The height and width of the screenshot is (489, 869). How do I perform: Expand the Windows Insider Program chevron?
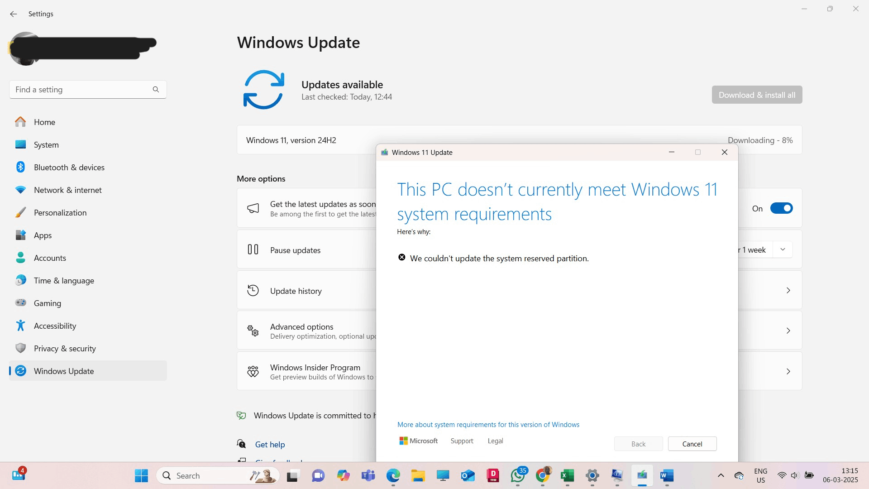[x=788, y=371]
